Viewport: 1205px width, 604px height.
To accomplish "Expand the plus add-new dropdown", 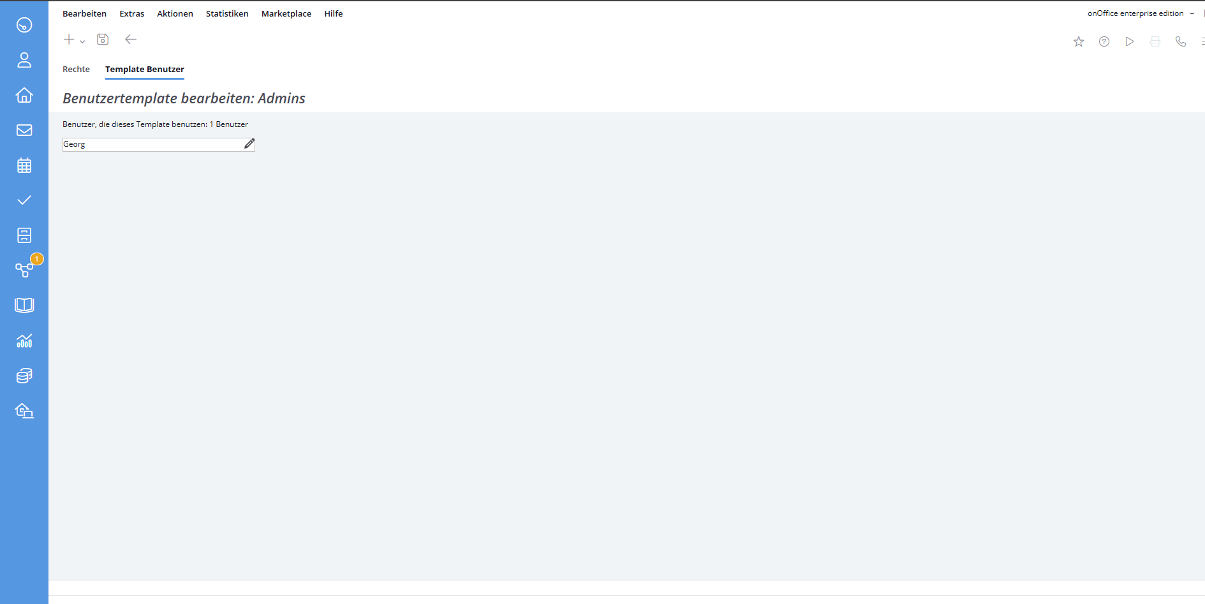I will tap(74, 40).
